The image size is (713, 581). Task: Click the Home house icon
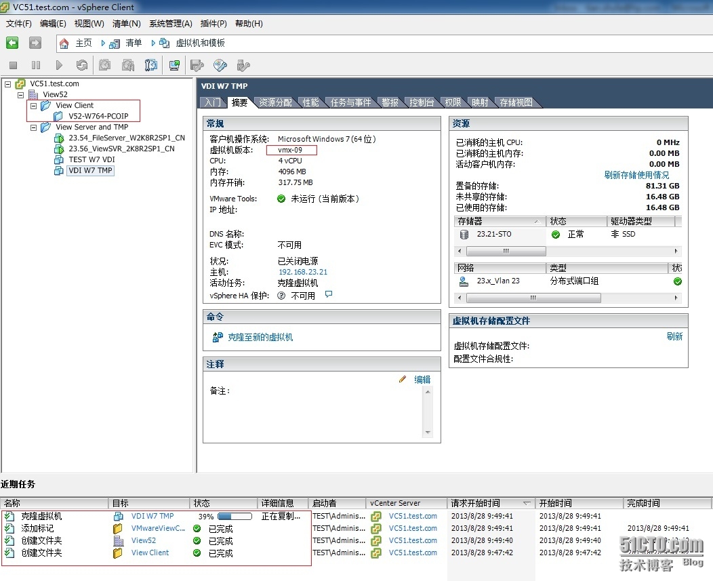[x=64, y=43]
